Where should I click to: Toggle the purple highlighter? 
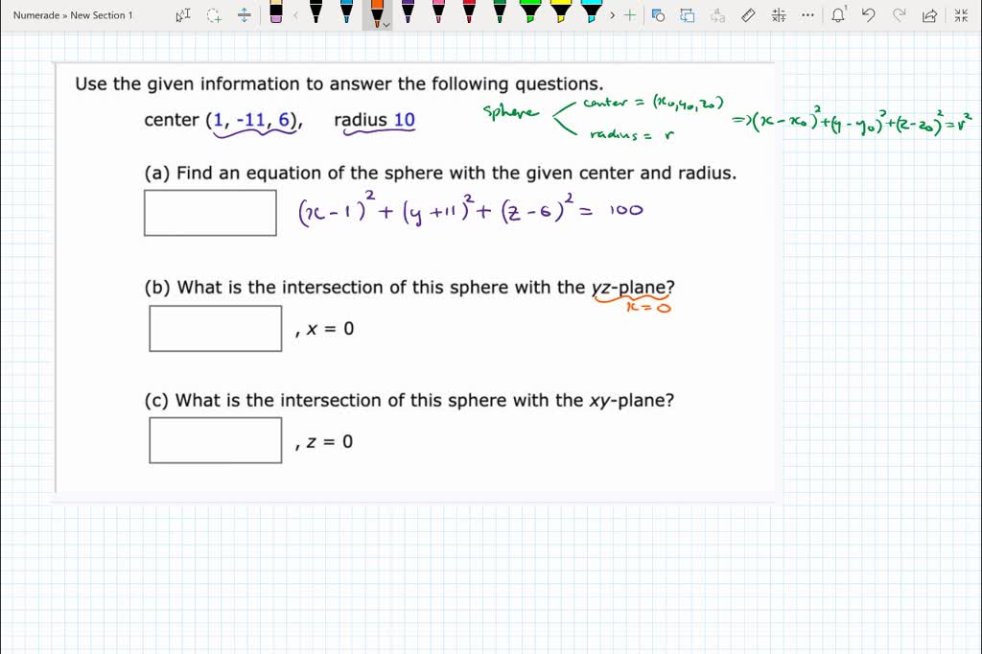pos(409,14)
